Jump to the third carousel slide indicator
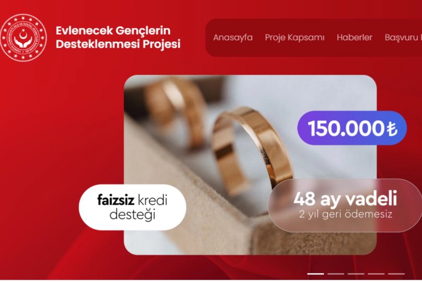 356,273
